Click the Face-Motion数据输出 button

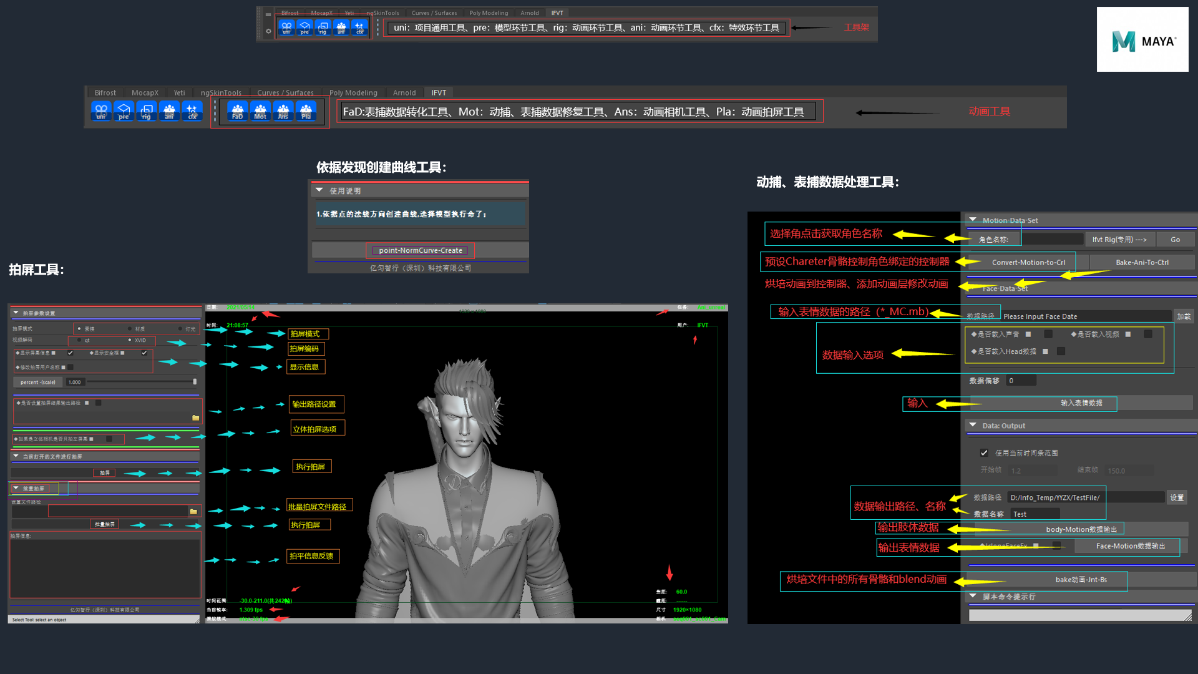[x=1130, y=546]
